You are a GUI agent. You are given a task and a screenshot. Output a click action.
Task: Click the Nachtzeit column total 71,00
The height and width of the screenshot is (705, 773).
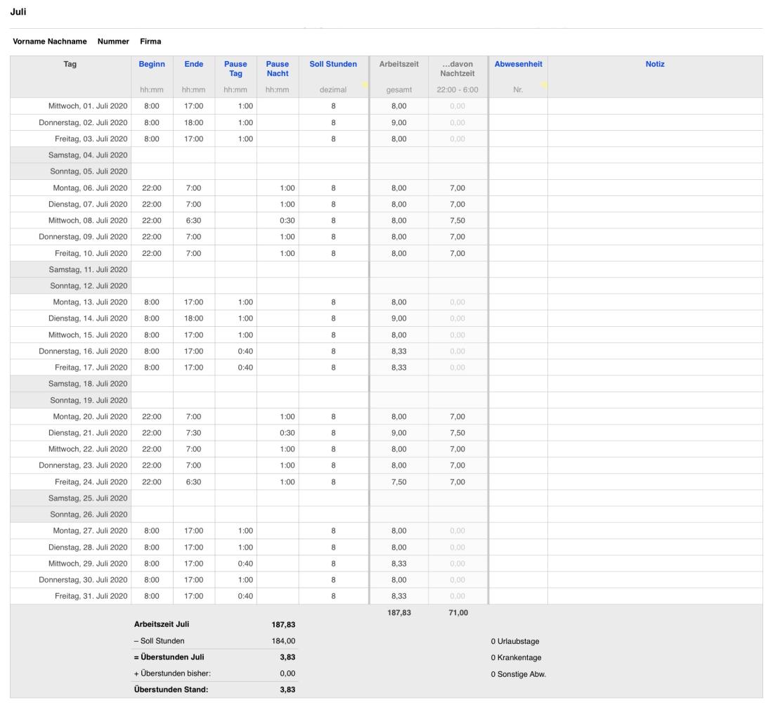[457, 613]
